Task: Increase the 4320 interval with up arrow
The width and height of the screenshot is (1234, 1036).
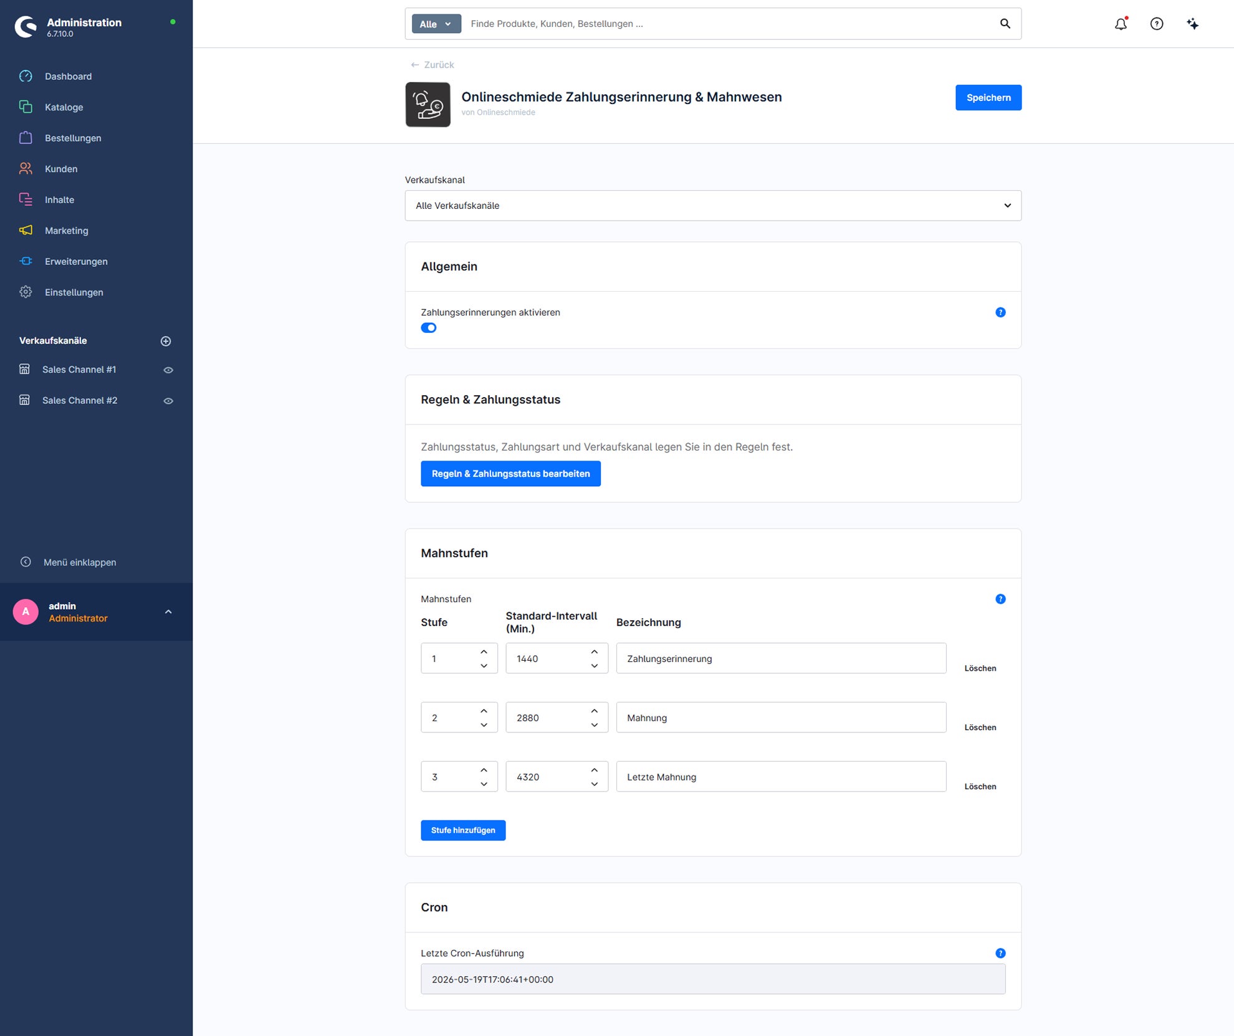Action: 595,770
